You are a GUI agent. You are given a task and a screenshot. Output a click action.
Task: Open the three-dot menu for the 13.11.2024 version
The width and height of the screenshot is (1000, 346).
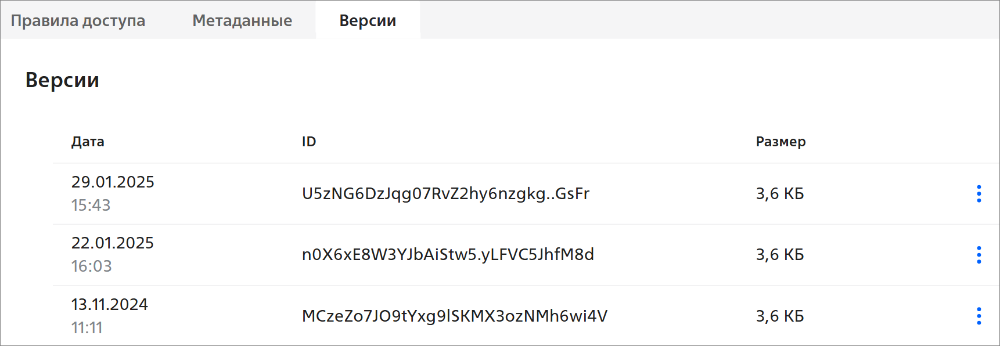click(979, 316)
